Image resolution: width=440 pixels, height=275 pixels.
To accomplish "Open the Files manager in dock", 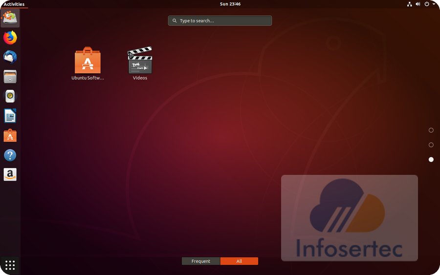I will tap(10, 77).
